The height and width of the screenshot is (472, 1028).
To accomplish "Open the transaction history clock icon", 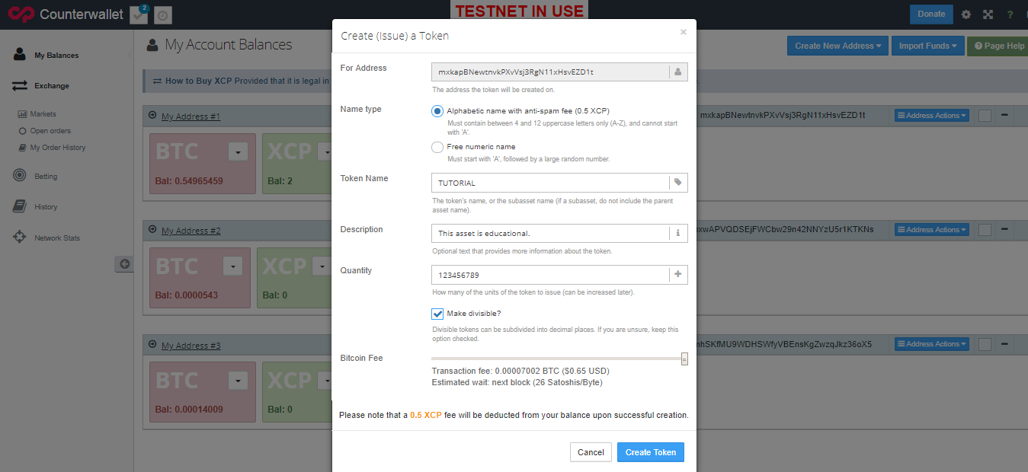I will [x=162, y=14].
